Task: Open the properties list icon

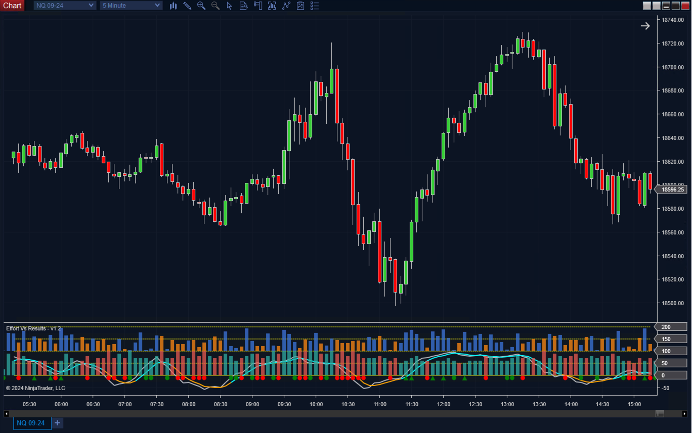Action: [315, 6]
